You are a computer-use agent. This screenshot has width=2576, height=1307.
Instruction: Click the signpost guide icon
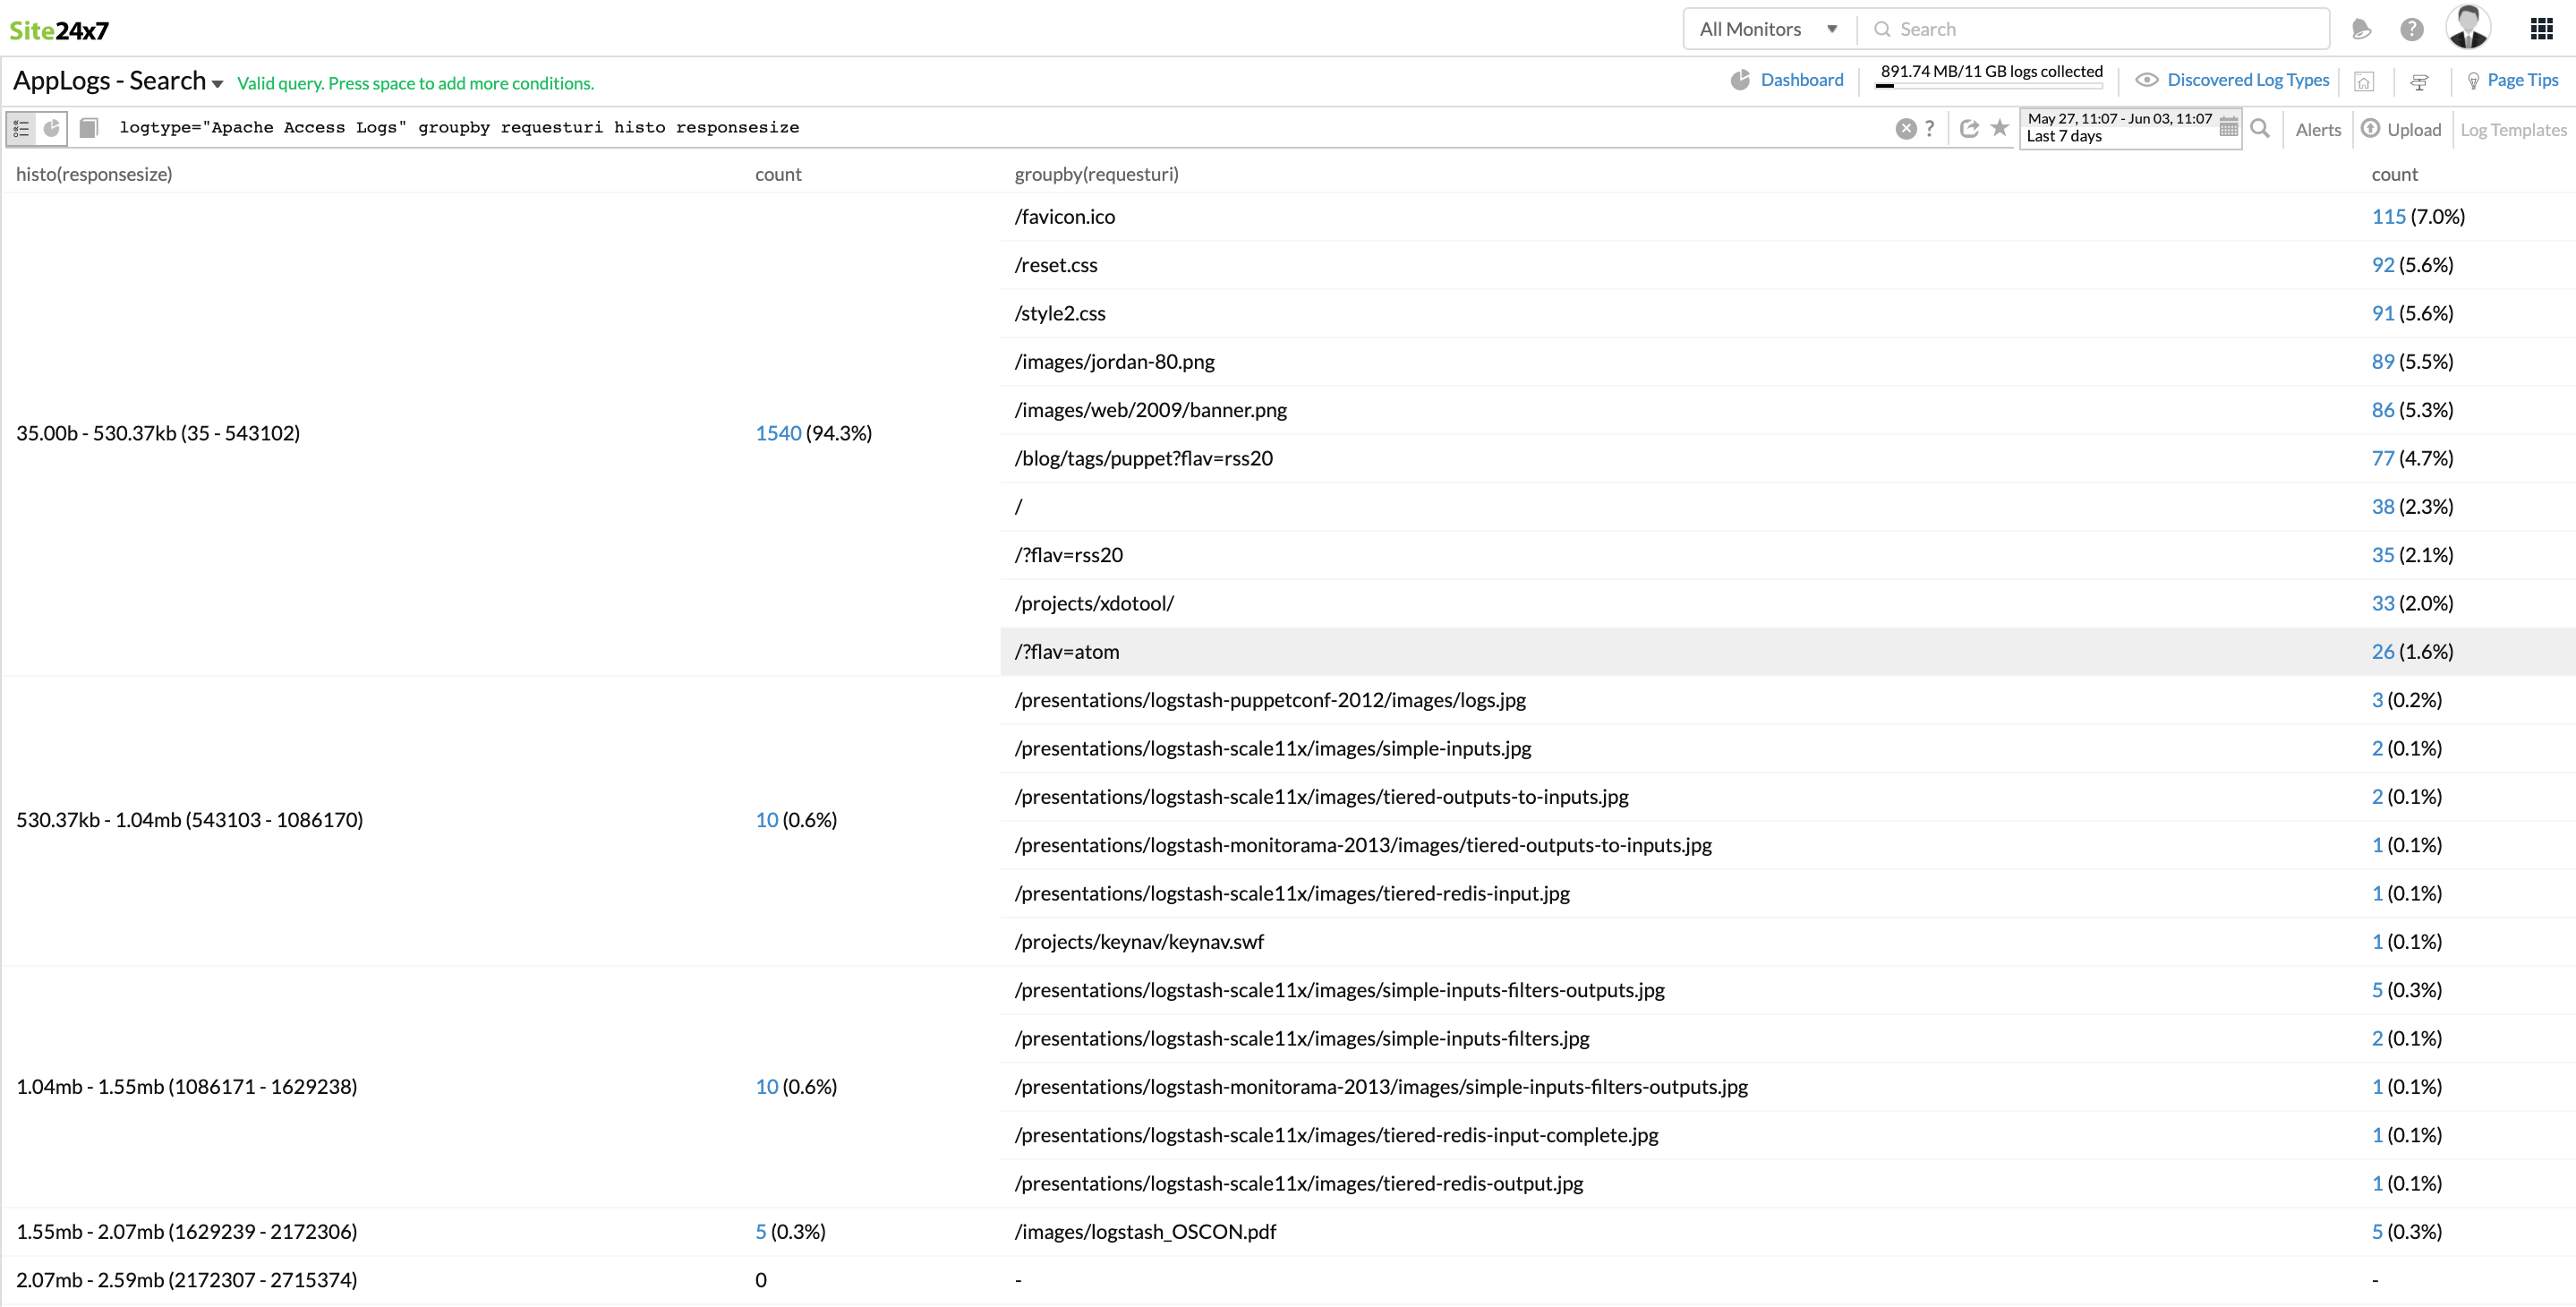(x=2419, y=82)
